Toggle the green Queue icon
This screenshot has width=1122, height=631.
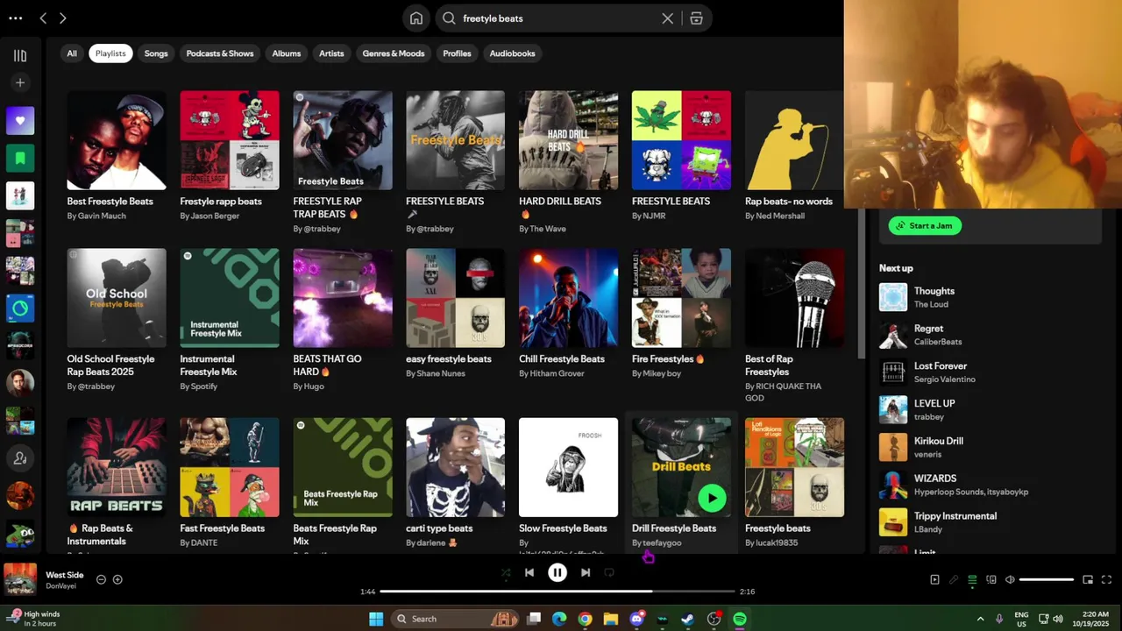pos(972,579)
